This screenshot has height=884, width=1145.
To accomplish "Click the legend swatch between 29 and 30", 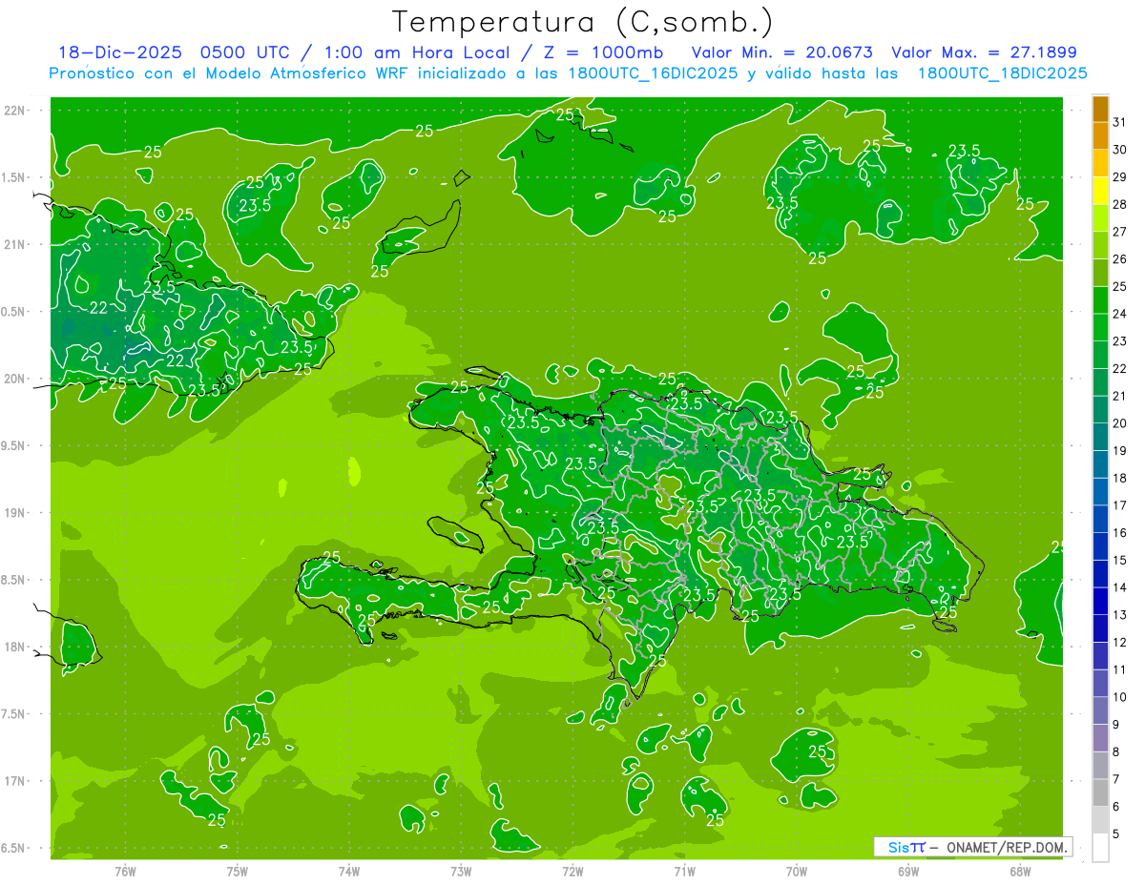I will click(1100, 163).
